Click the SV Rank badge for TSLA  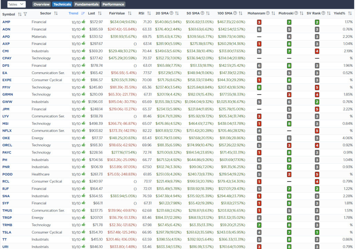[x=317, y=232]
